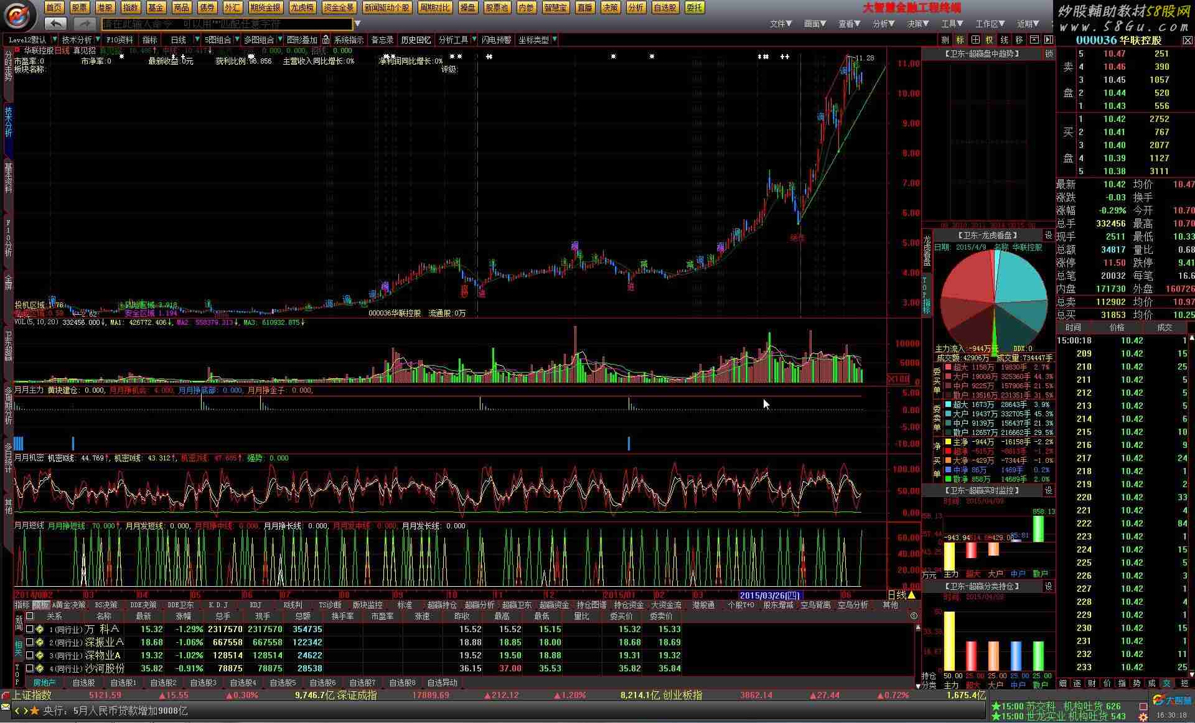The height and width of the screenshot is (723, 1195).
Task: Click the diamond icon on 万科A row
Action: click(40, 629)
